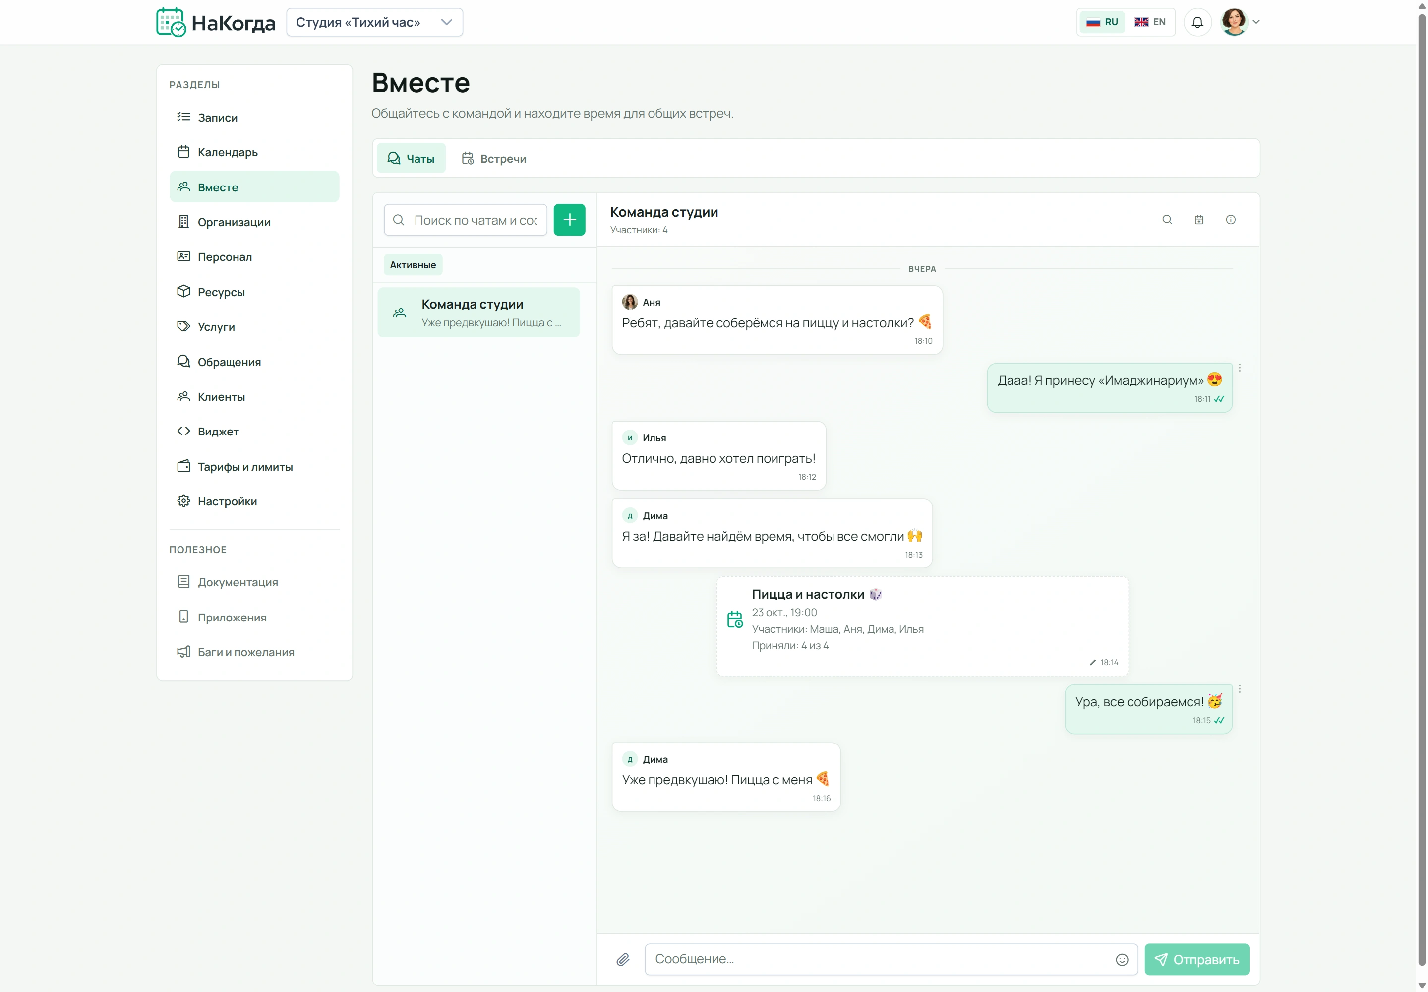The width and height of the screenshot is (1428, 992).
Task: Expand the Студия «Тихий час» organization dropdown
Action: point(374,22)
